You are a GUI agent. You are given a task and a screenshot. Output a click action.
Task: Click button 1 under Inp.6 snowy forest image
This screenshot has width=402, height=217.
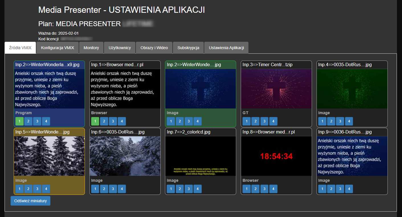95,189
